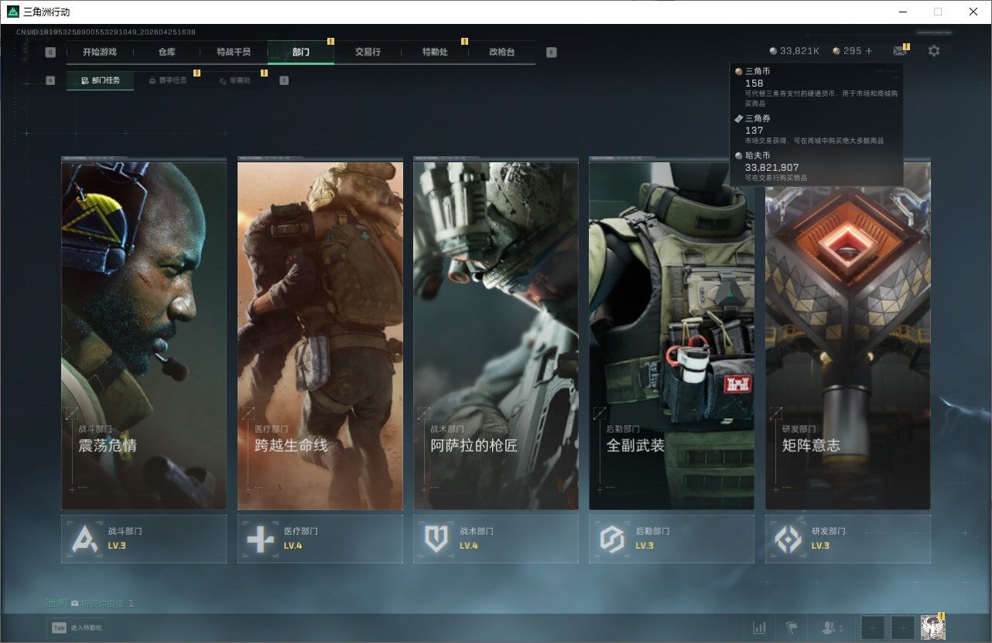This screenshot has height=643, width=992.
Task: Click the second empty squad slot plus
Action: pos(903,628)
